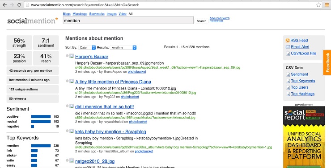Click the Search button

[201, 21]
